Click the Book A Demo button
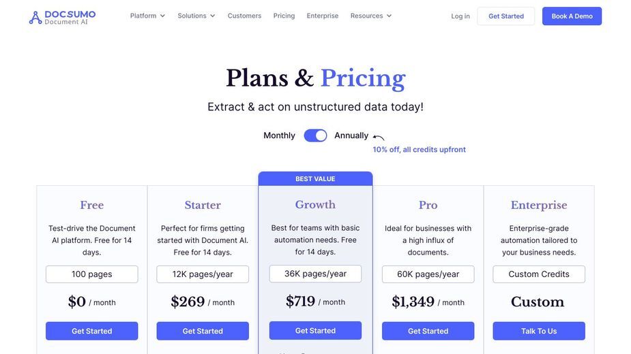Screen dimensions: 631x354 pyautogui.click(x=572, y=16)
